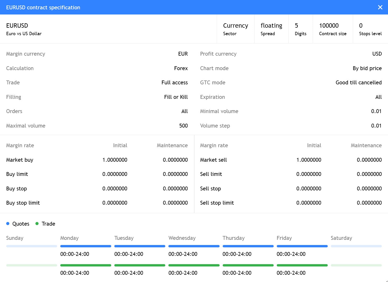The height and width of the screenshot is (282, 388).
Task: Click the dialog resize handle corner
Action: point(386,280)
